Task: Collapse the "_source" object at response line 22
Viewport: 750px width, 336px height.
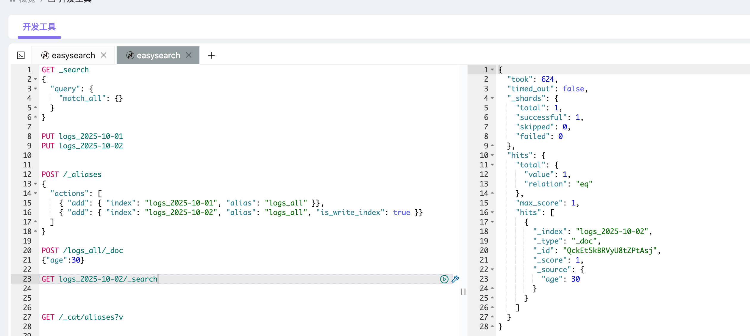Action: [492, 269]
